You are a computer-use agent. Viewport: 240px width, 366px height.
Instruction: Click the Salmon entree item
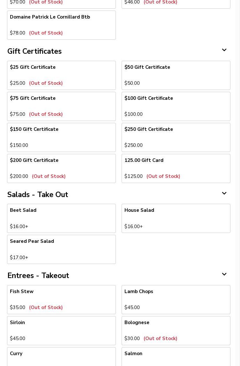[x=176, y=357]
